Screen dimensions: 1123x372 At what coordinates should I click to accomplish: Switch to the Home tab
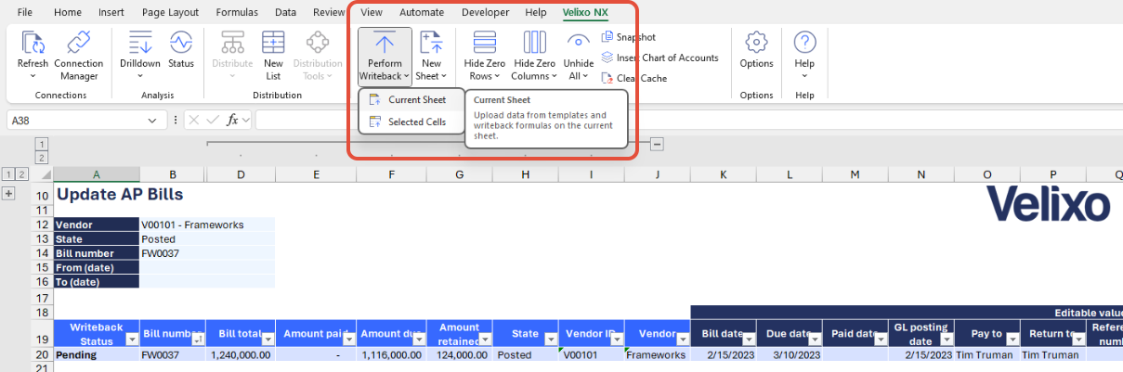coord(68,12)
